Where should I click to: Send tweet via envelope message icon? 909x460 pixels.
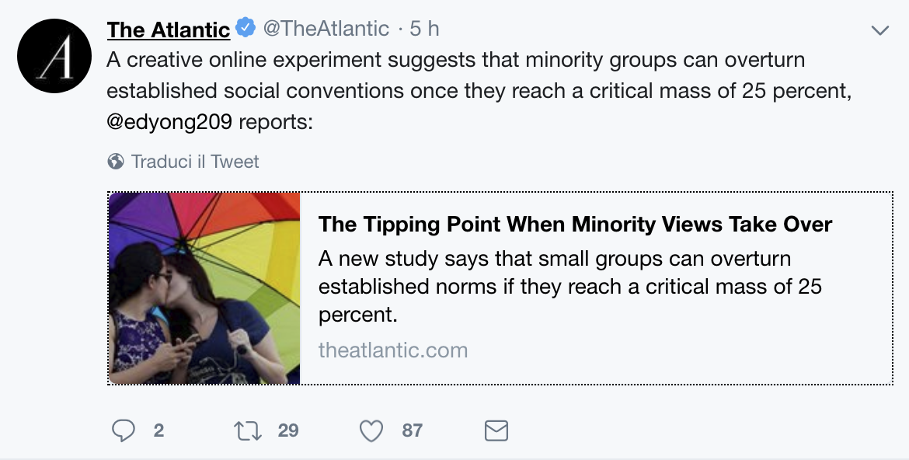(x=496, y=430)
